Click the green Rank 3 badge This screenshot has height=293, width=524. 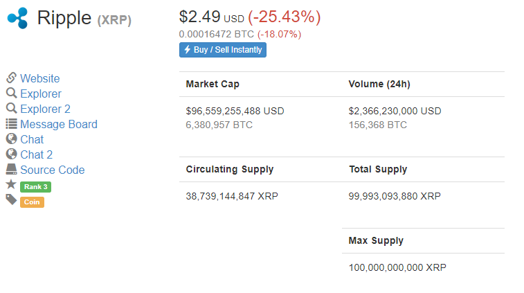[x=36, y=186]
